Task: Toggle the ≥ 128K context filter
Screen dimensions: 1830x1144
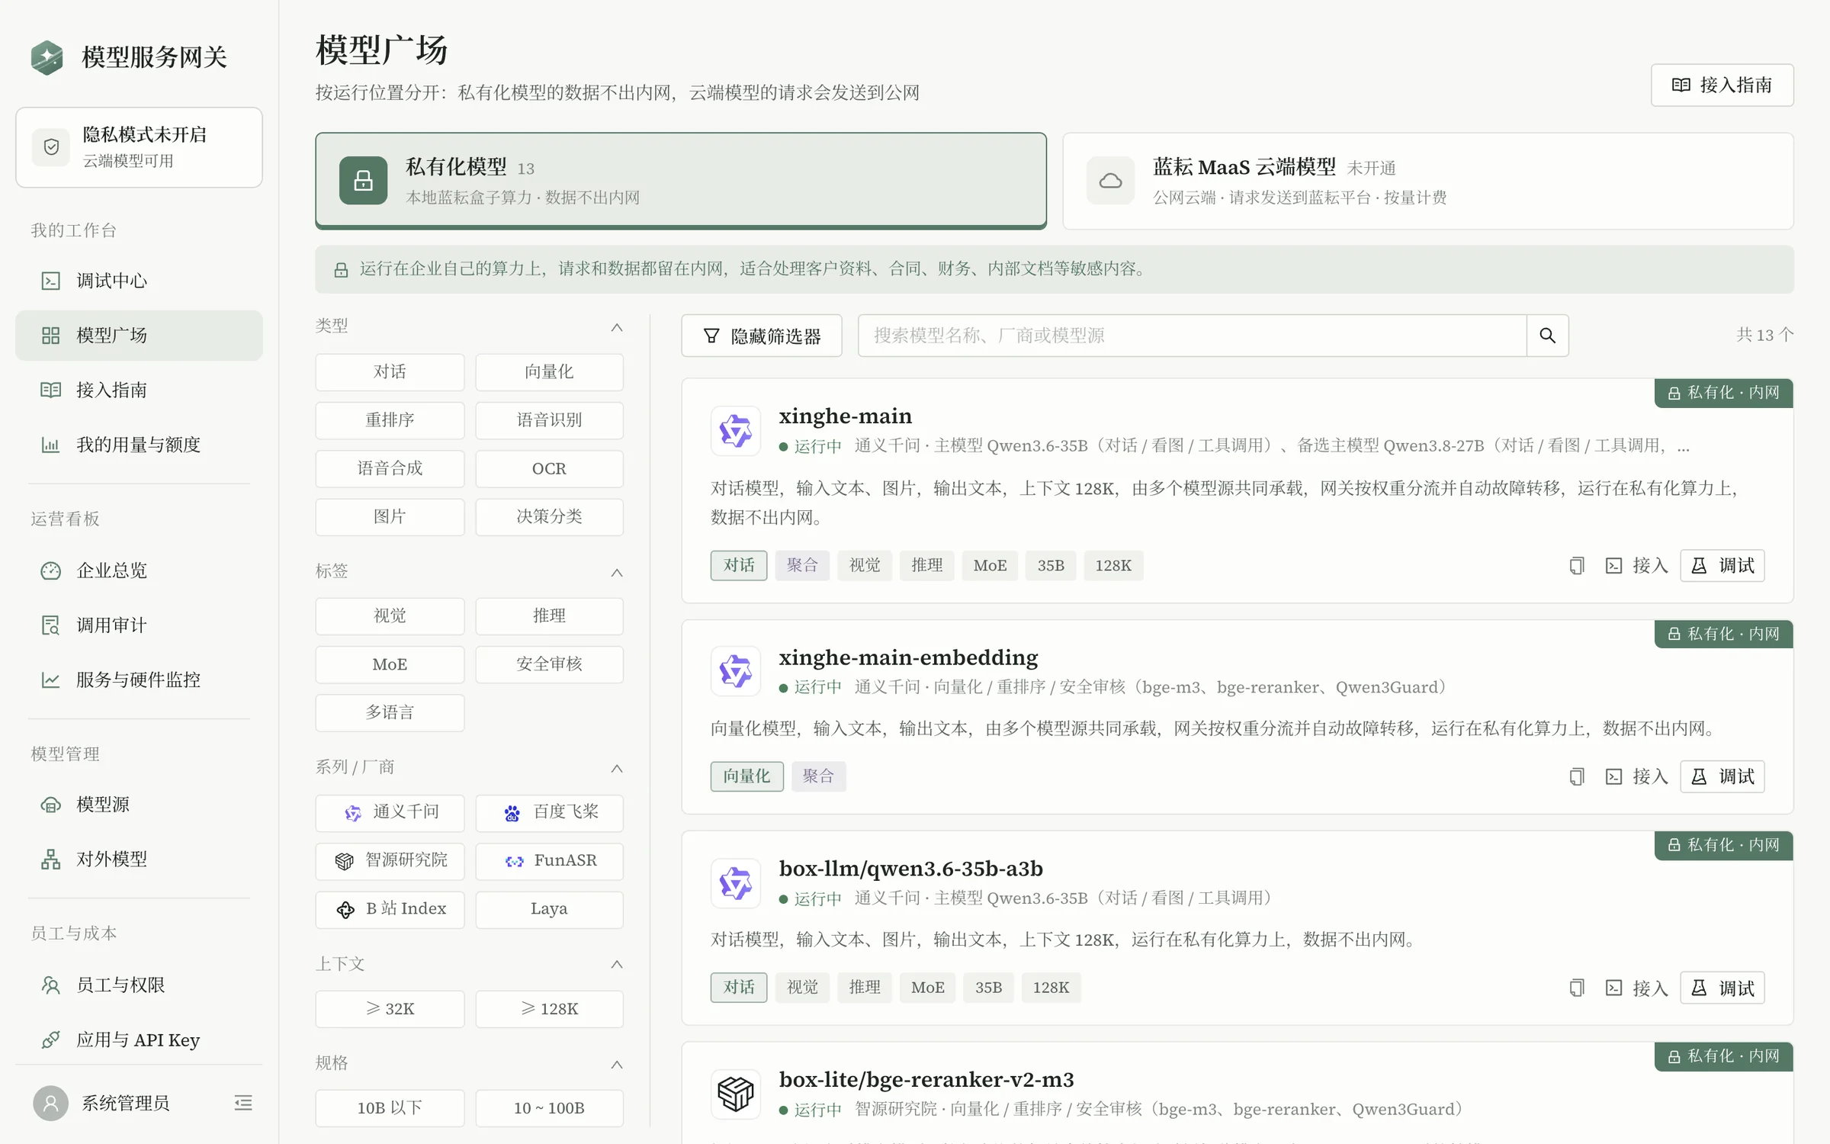Action: click(x=549, y=1009)
